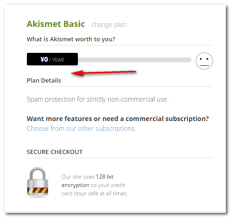
Task: Click the 'What is Akismet worth to you?' heading
Action: click(71, 39)
